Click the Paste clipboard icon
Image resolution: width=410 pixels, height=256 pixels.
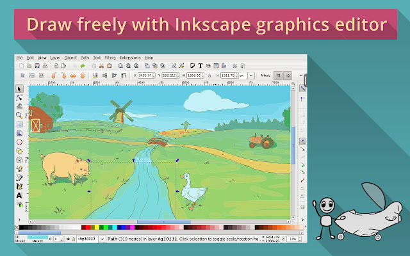pos(110,66)
